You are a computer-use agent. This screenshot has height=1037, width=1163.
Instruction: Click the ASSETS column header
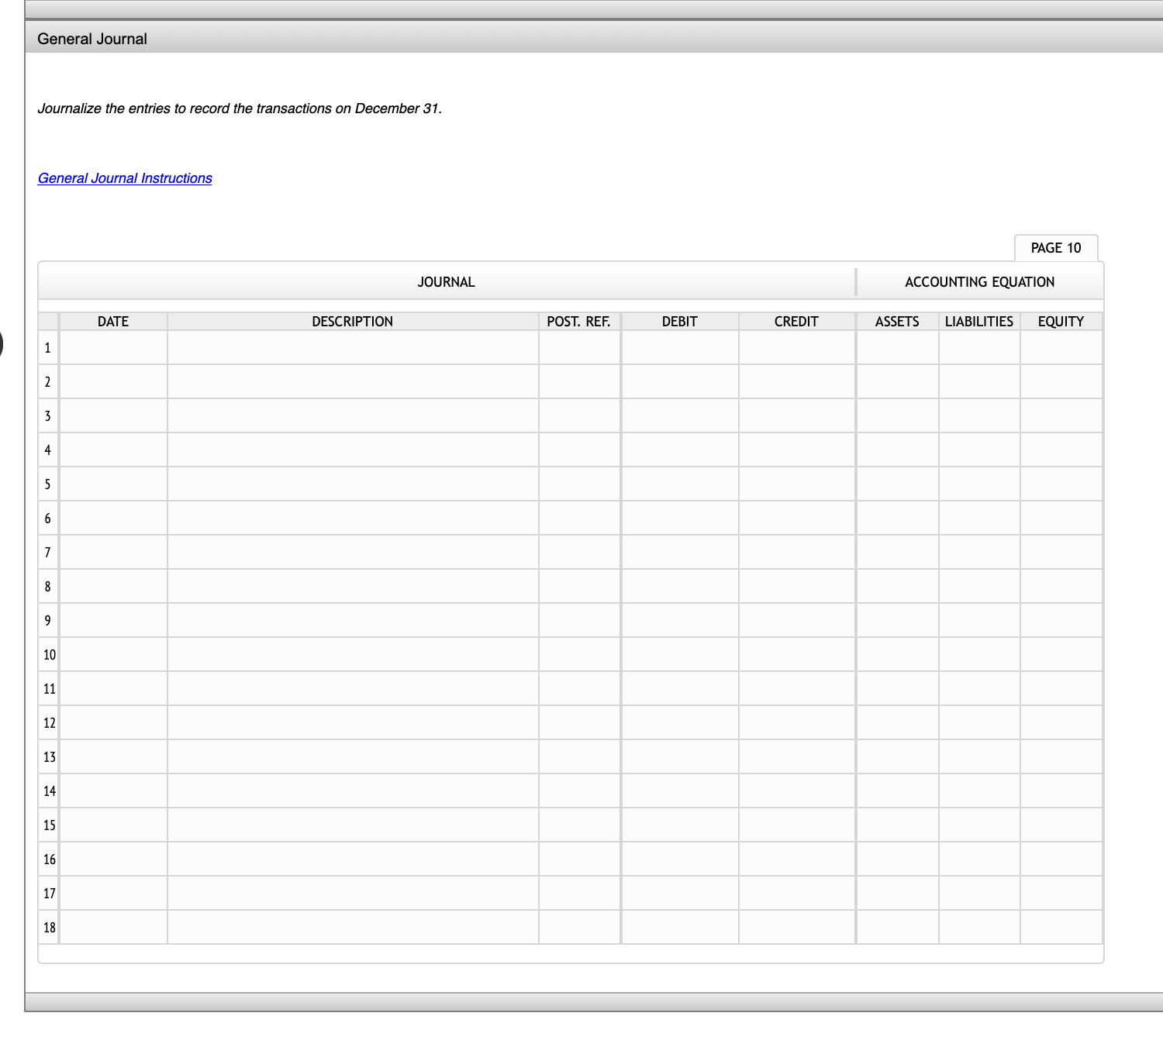(x=897, y=321)
